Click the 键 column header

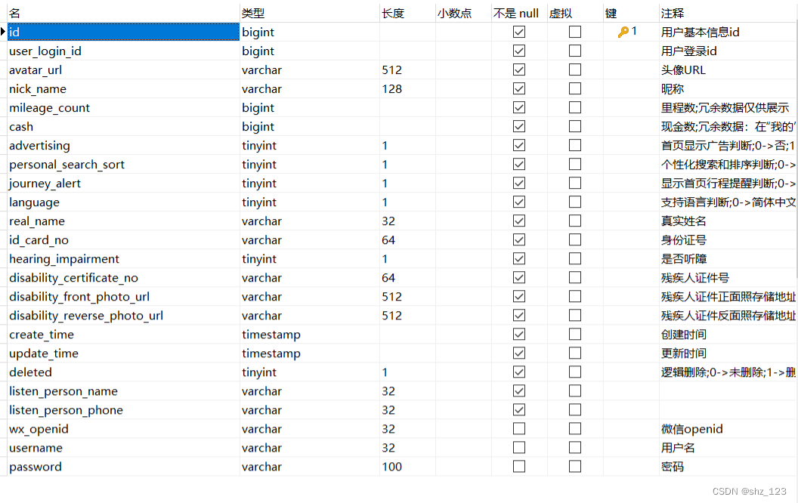tap(611, 14)
